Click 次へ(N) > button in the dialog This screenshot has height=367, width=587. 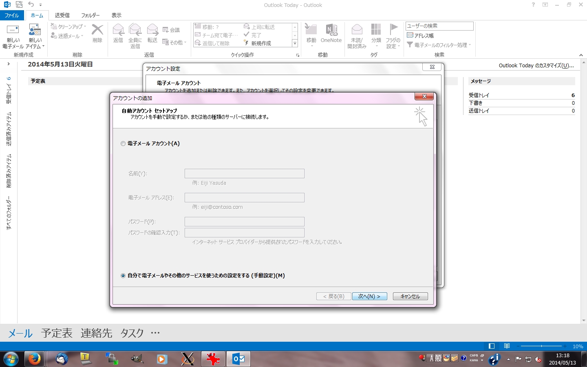pos(369,296)
